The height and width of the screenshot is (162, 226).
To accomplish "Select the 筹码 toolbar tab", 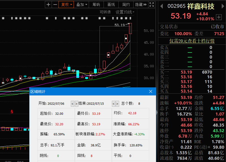I will click(96, 5).
